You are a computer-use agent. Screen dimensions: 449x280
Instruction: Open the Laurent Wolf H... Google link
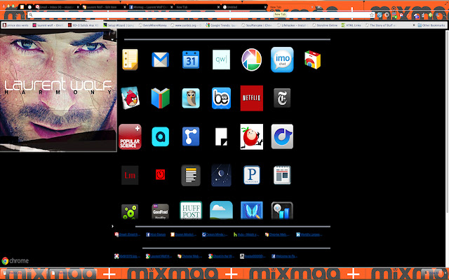pyautogui.click(x=159, y=256)
